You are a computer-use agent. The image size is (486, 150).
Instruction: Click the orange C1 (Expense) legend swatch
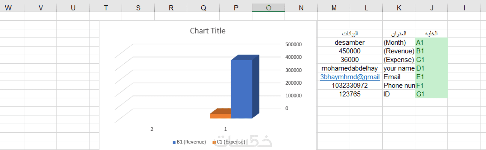pyautogui.click(x=214, y=142)
